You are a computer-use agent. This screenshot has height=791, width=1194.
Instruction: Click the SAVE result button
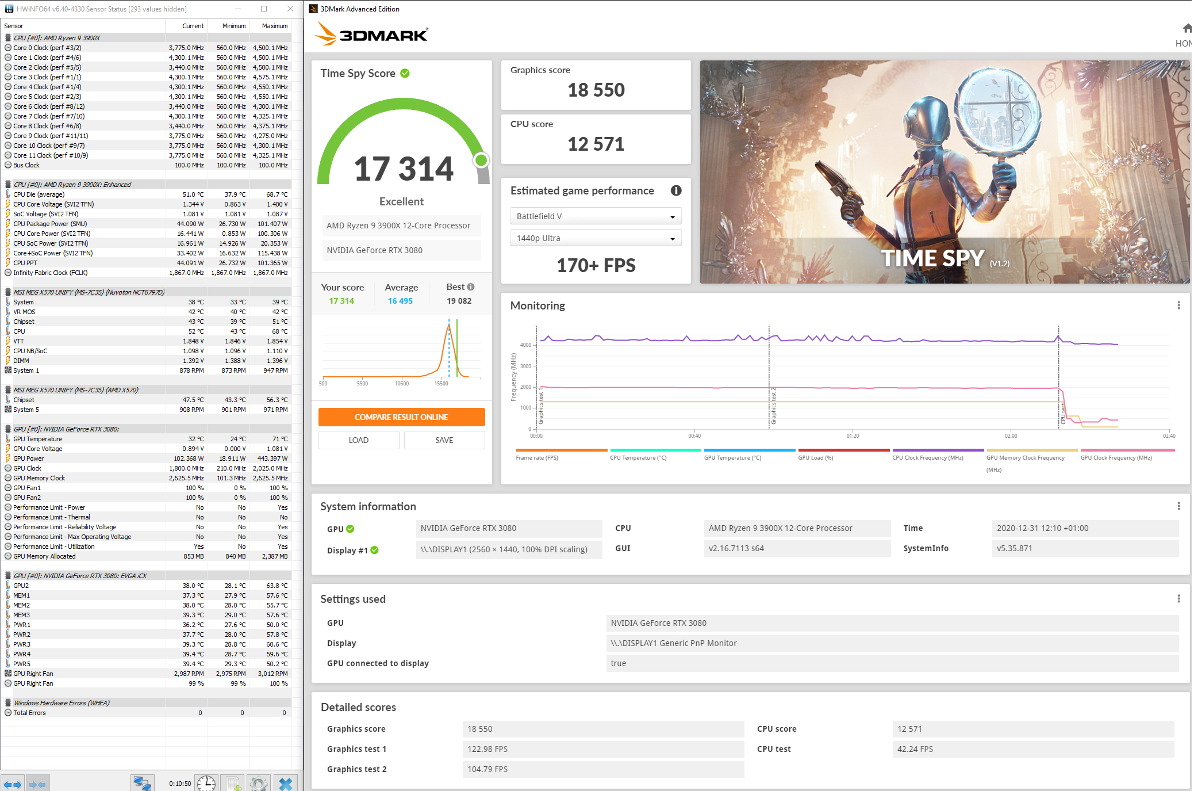coord(444,440)
